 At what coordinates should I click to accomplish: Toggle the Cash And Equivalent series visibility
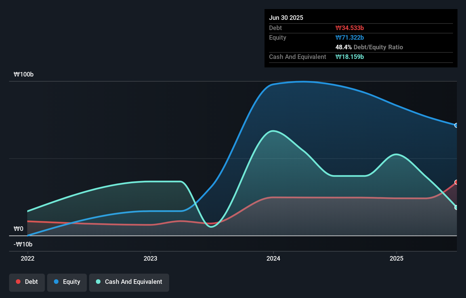pyautogui.click(x=129, y=282)
